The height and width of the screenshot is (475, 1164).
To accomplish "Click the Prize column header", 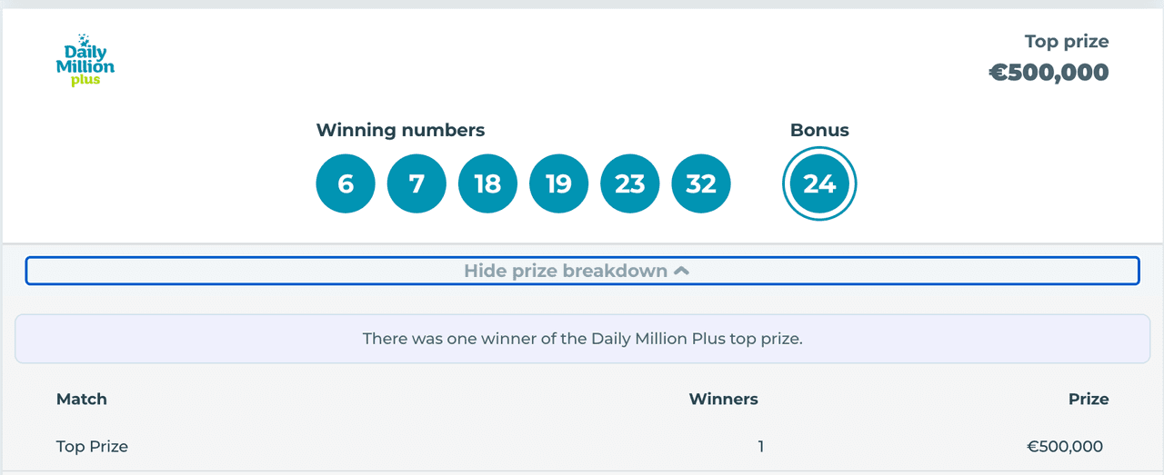I will [x=1089, y=399].
